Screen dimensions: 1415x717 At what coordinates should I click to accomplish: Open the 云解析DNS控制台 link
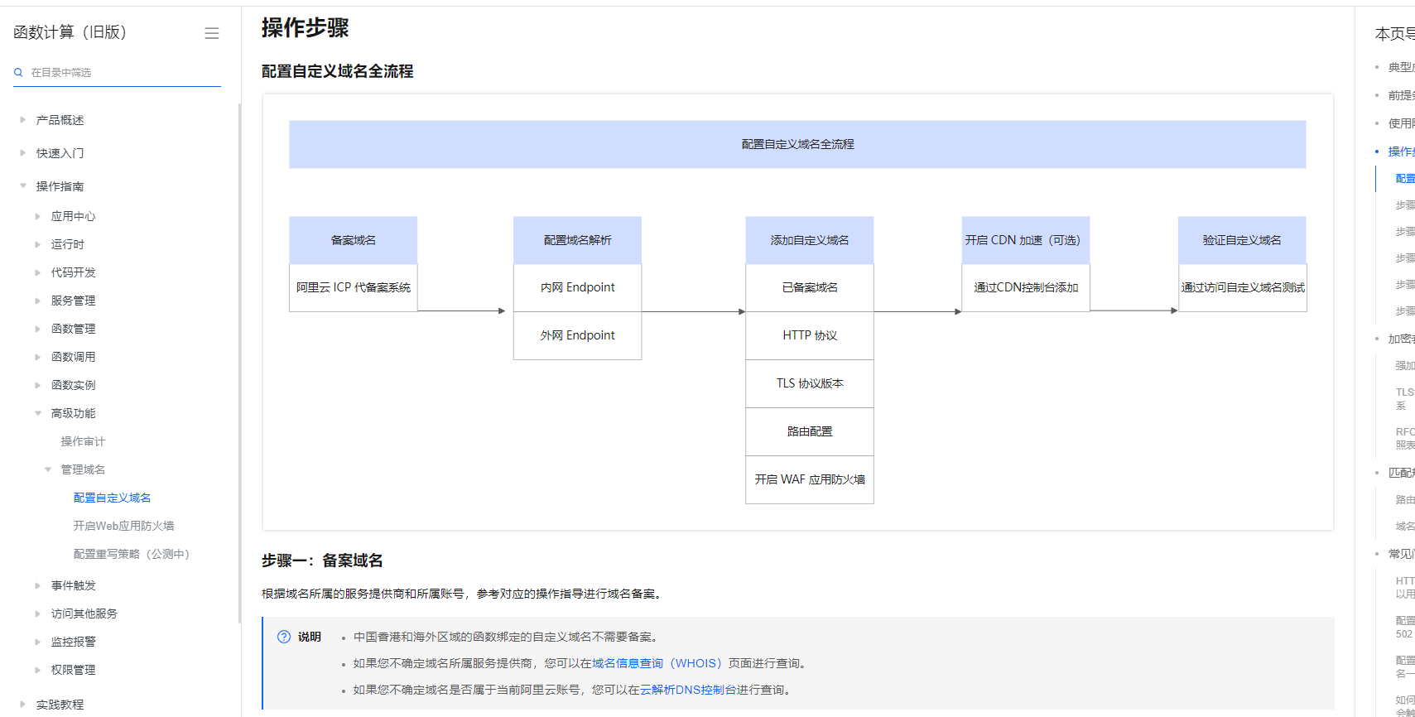pyautogui.click(x=688, y=690)
